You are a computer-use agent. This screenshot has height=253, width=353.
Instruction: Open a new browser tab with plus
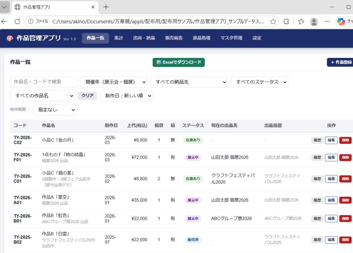[106, 7]
